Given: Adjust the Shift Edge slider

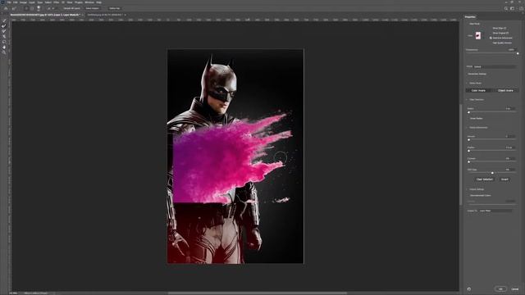Looking at the screenshot, I should (491, 173).
